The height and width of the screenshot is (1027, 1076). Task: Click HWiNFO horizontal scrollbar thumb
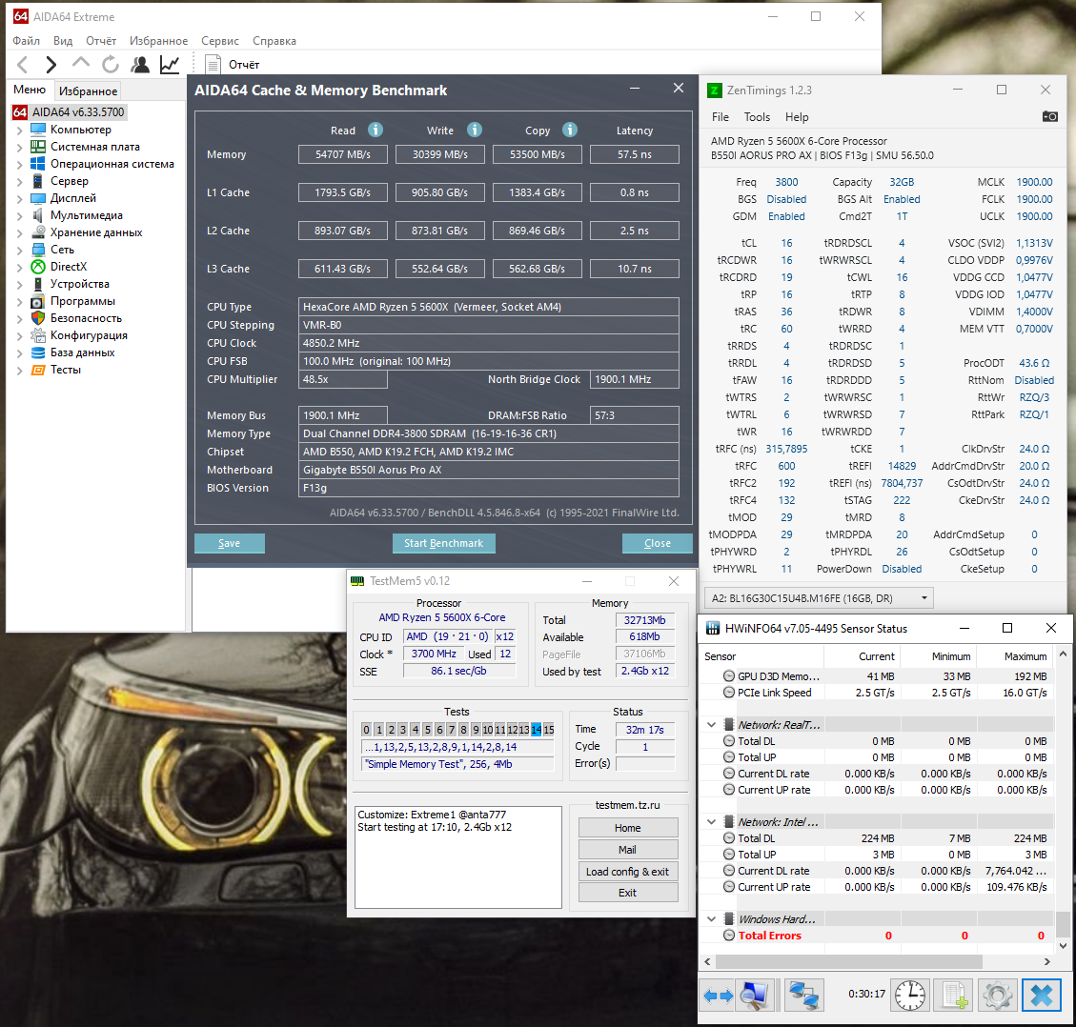click(849, 962)
